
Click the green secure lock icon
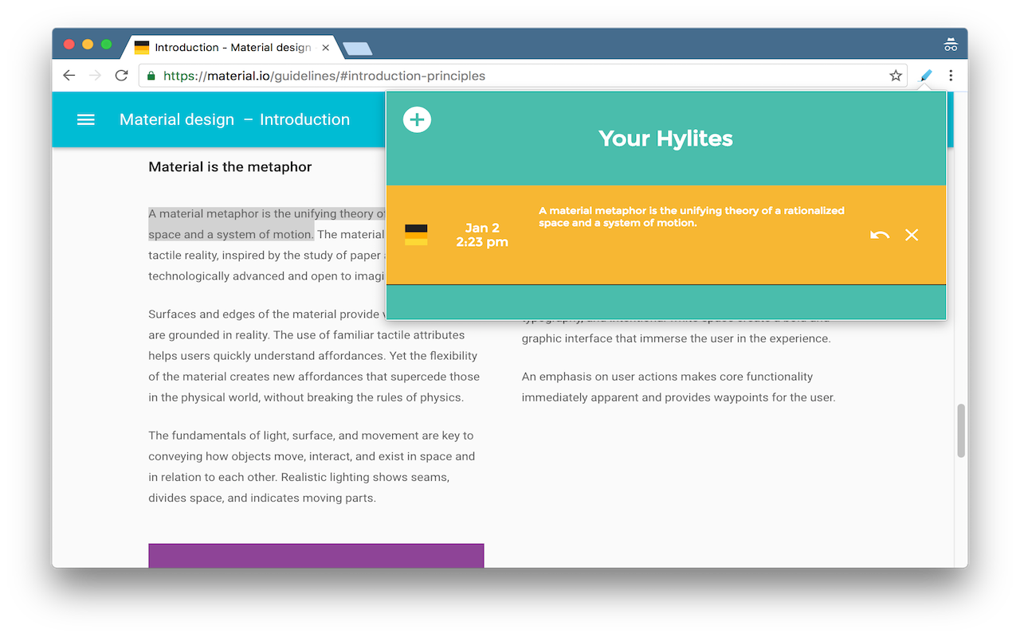pyautogui.click(x=151, y=76)
